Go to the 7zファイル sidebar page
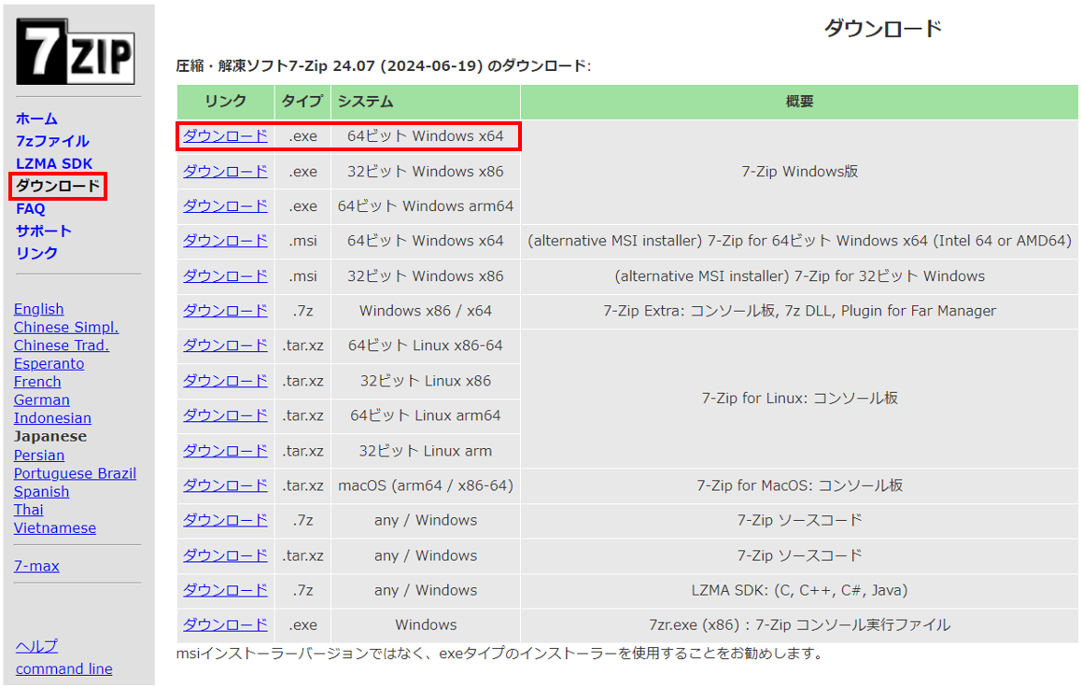The image size is (1082, 688). (52, 141)
